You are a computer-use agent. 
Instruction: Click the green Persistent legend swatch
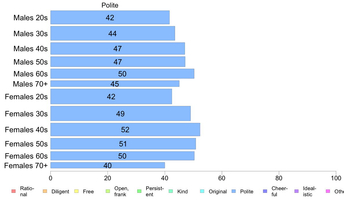coord(139,191)
